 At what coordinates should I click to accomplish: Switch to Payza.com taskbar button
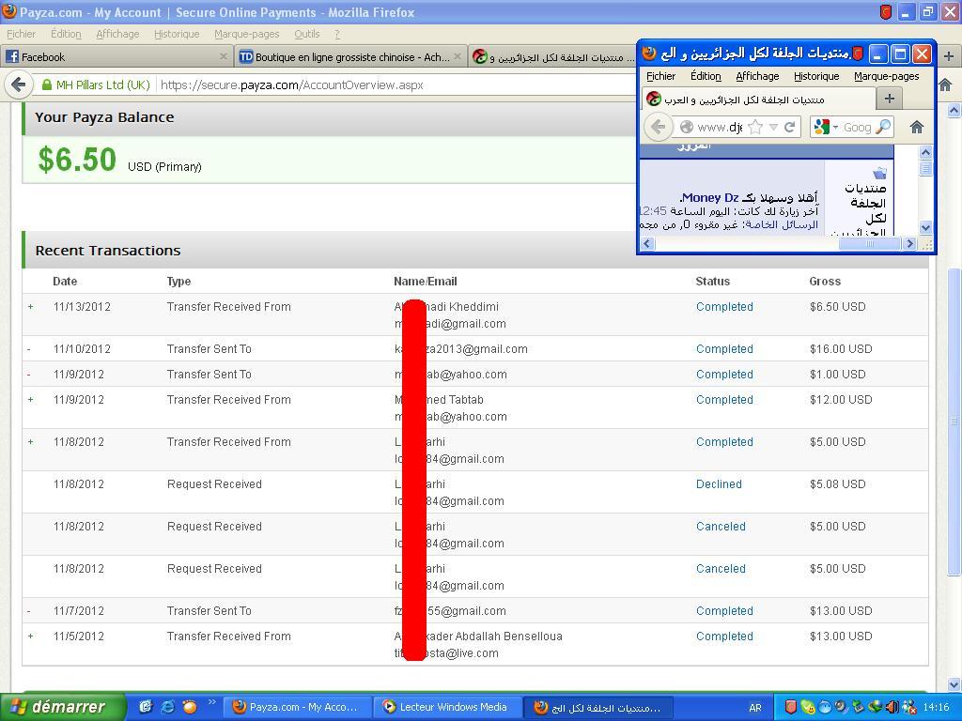pyautogui.click(x=298, y=707)
